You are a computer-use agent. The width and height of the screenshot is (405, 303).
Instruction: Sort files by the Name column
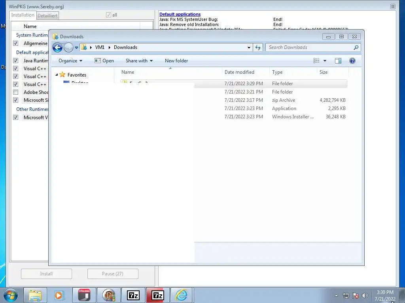tap(170, 72)
